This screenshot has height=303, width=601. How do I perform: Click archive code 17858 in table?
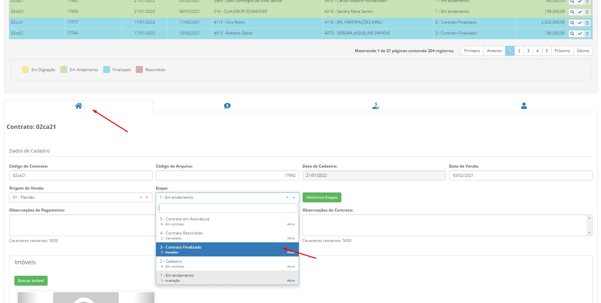[72, 11]
